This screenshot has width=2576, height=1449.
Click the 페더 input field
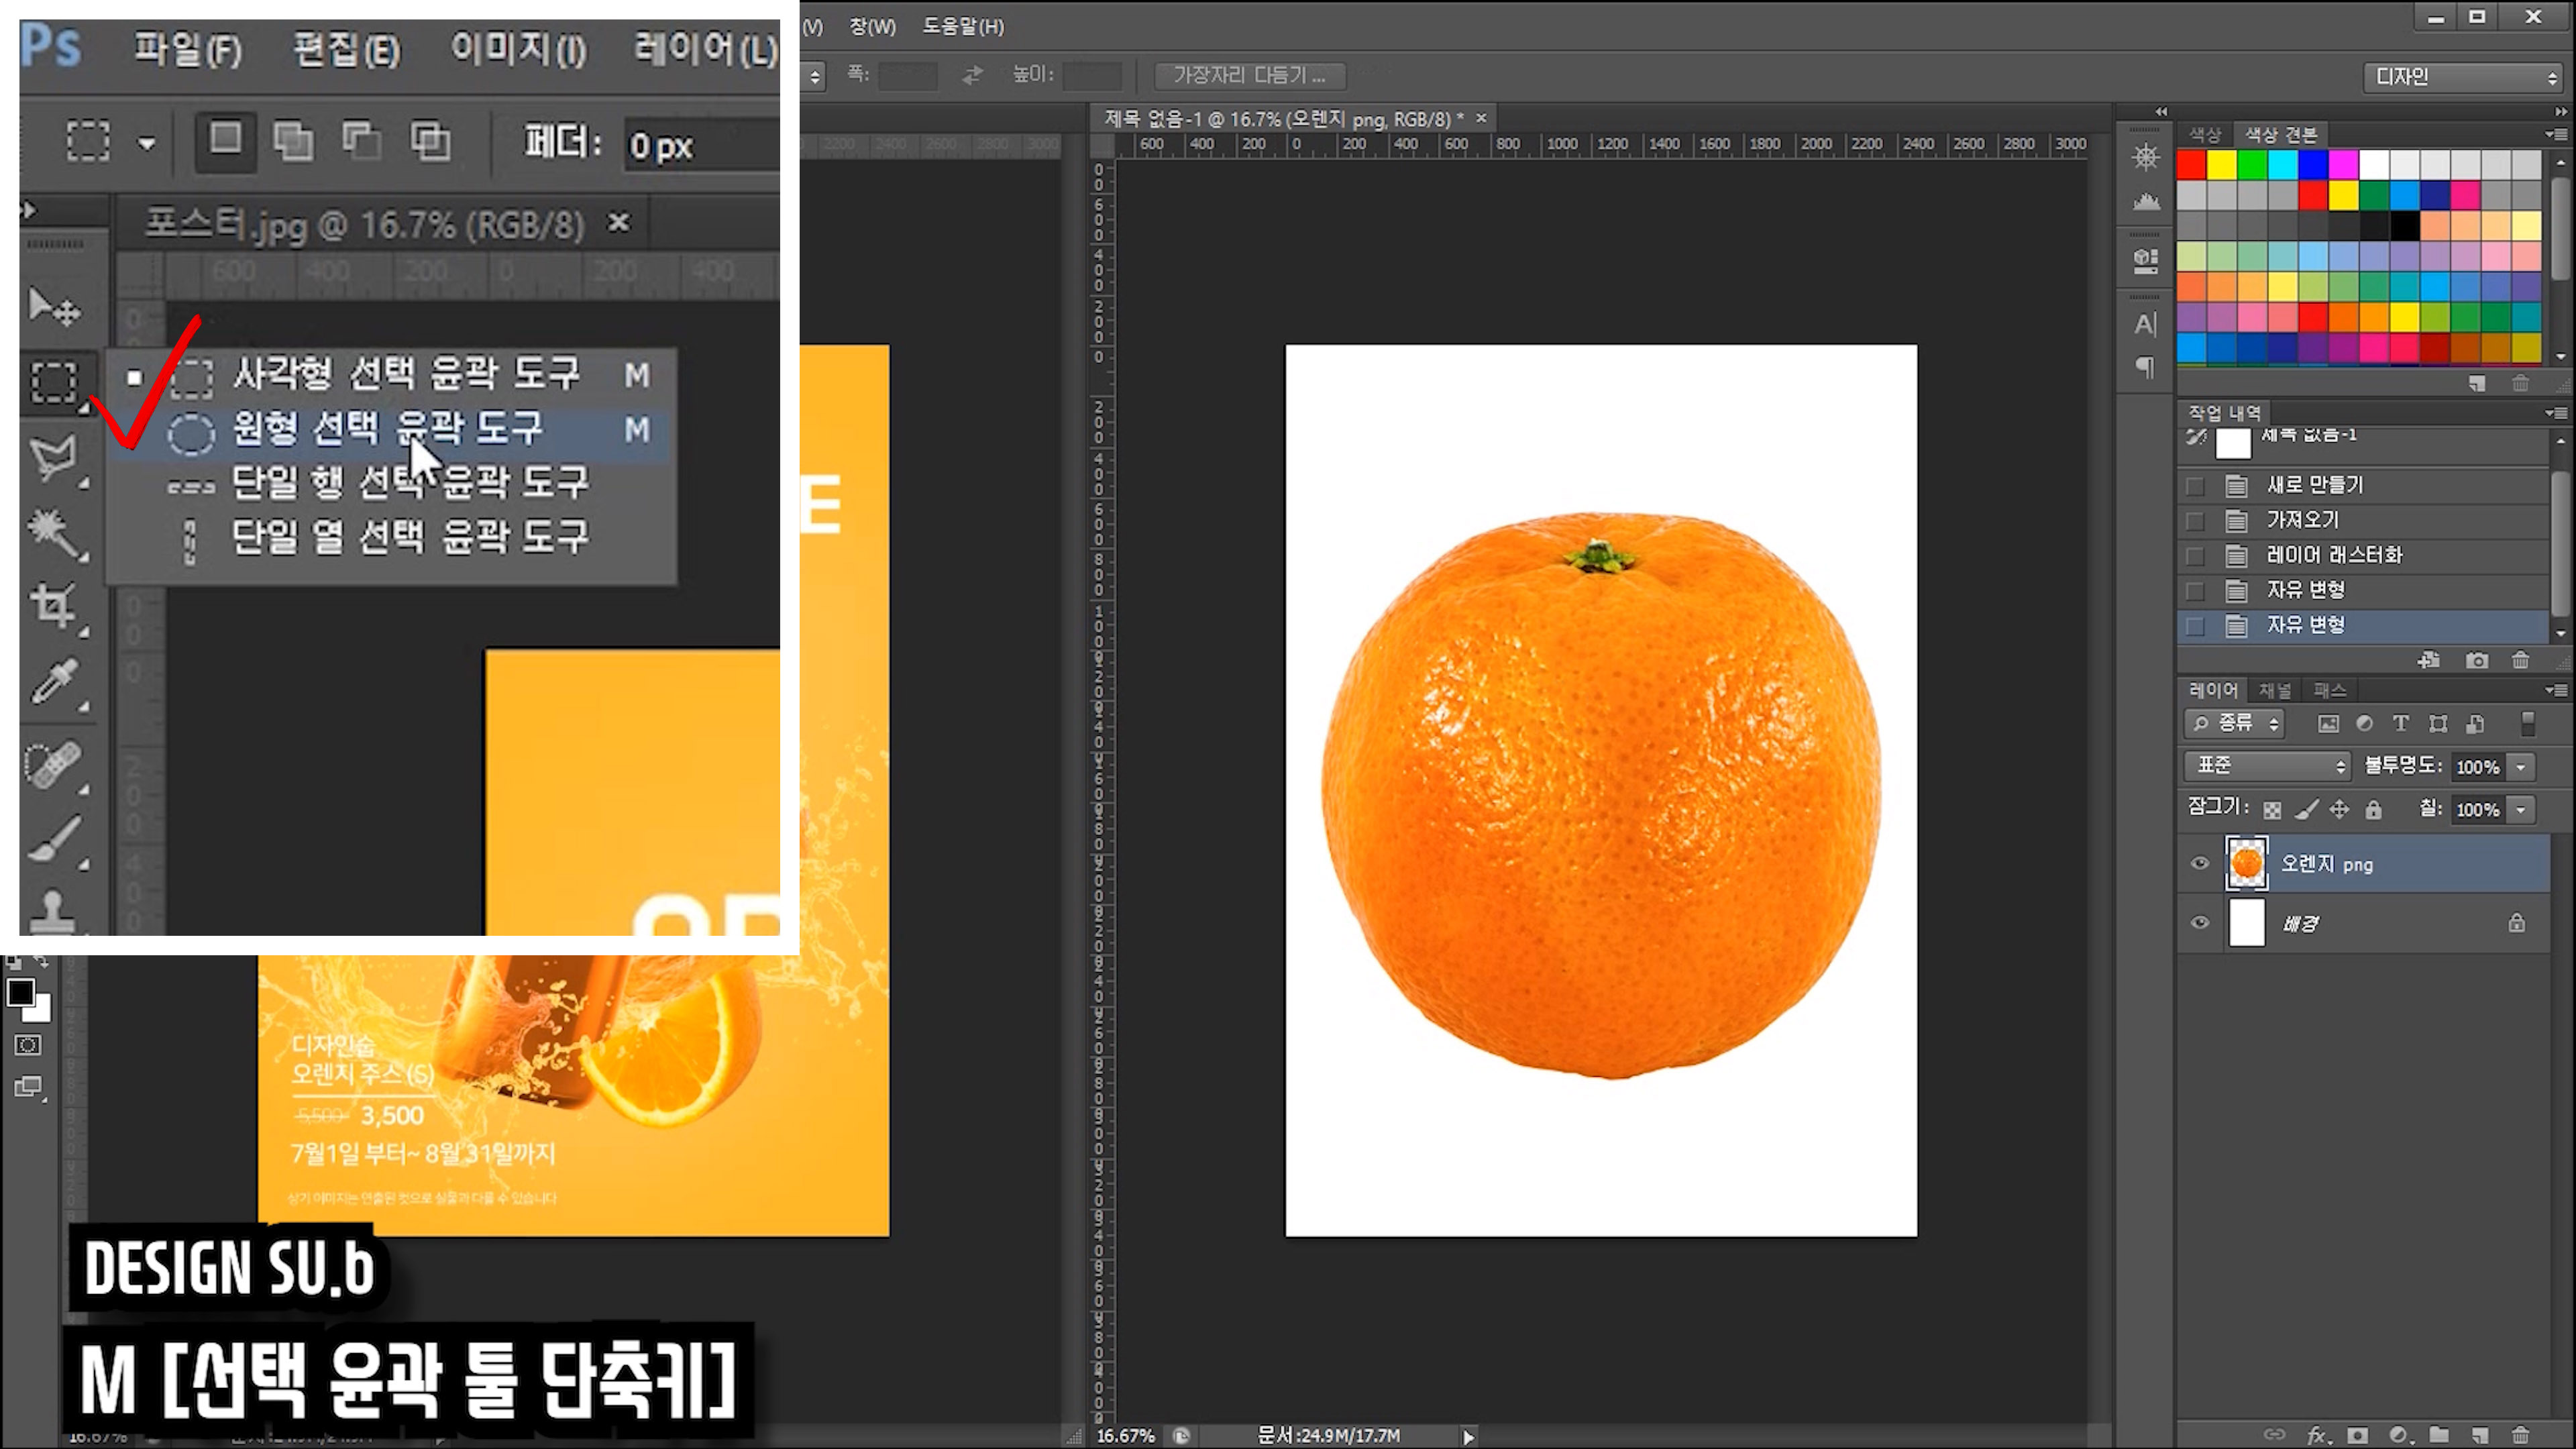tap(700, 147)
